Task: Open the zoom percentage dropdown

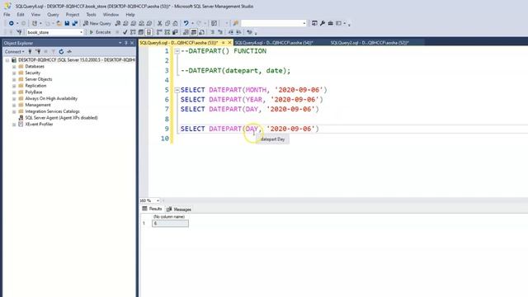Action: point(158,200)
